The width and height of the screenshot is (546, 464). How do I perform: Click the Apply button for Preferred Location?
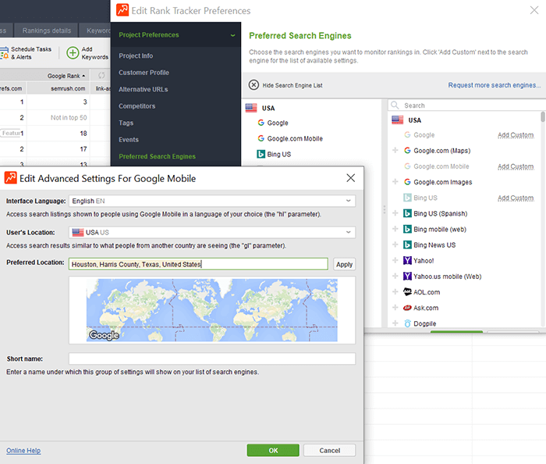click(344, 264)
